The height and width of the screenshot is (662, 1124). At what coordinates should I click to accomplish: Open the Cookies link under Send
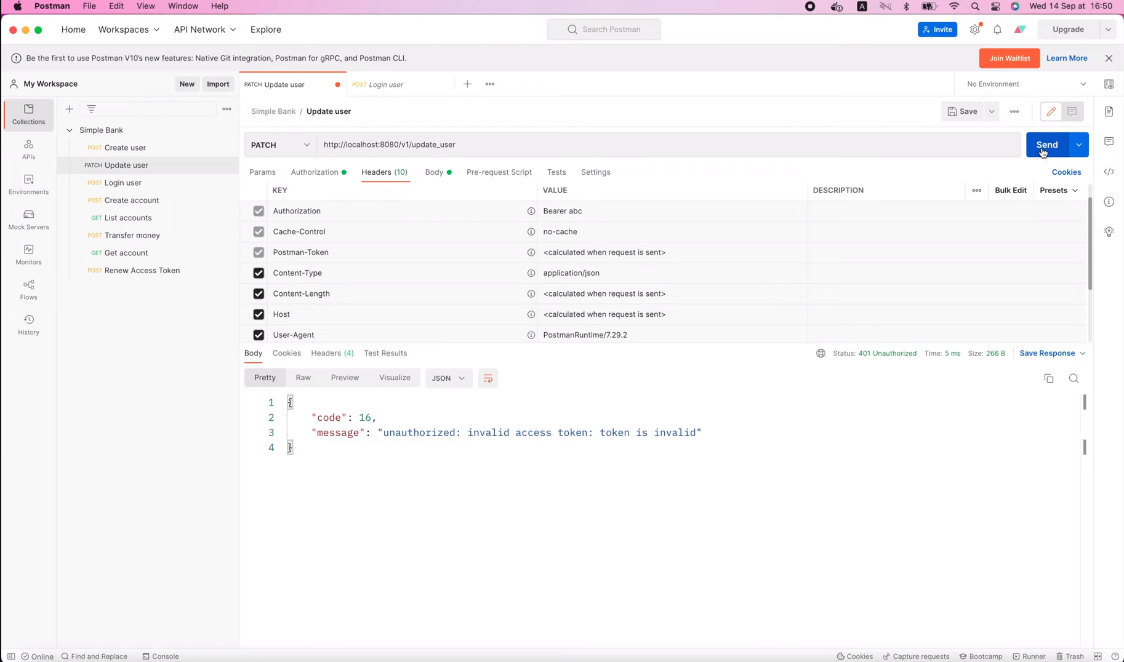(x=1066, y=172)
